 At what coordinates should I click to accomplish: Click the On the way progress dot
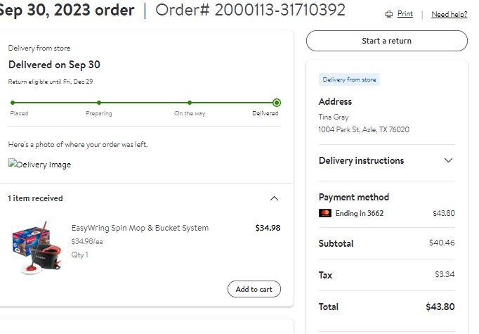click(x=190, y=103)
